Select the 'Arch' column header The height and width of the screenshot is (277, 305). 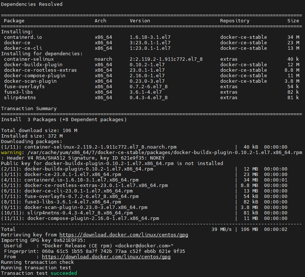coord(100,21)
